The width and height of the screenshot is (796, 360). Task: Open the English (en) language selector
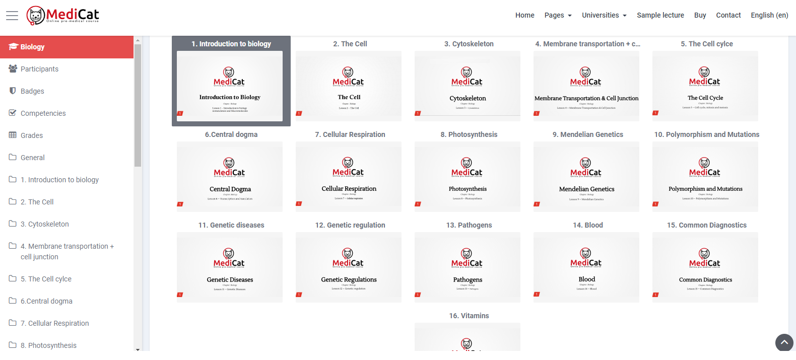pyautogui.click(x=769, y=15)
